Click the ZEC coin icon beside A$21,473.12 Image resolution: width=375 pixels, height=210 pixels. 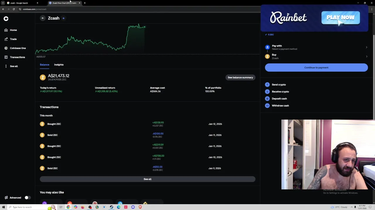pos(43,77)
